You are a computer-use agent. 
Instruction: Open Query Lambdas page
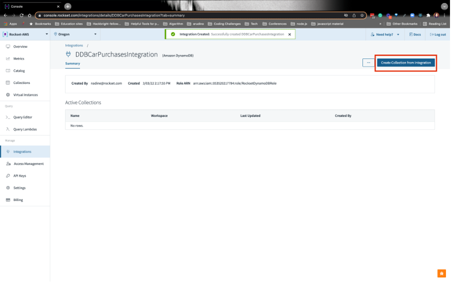click(x=24, y=129)
